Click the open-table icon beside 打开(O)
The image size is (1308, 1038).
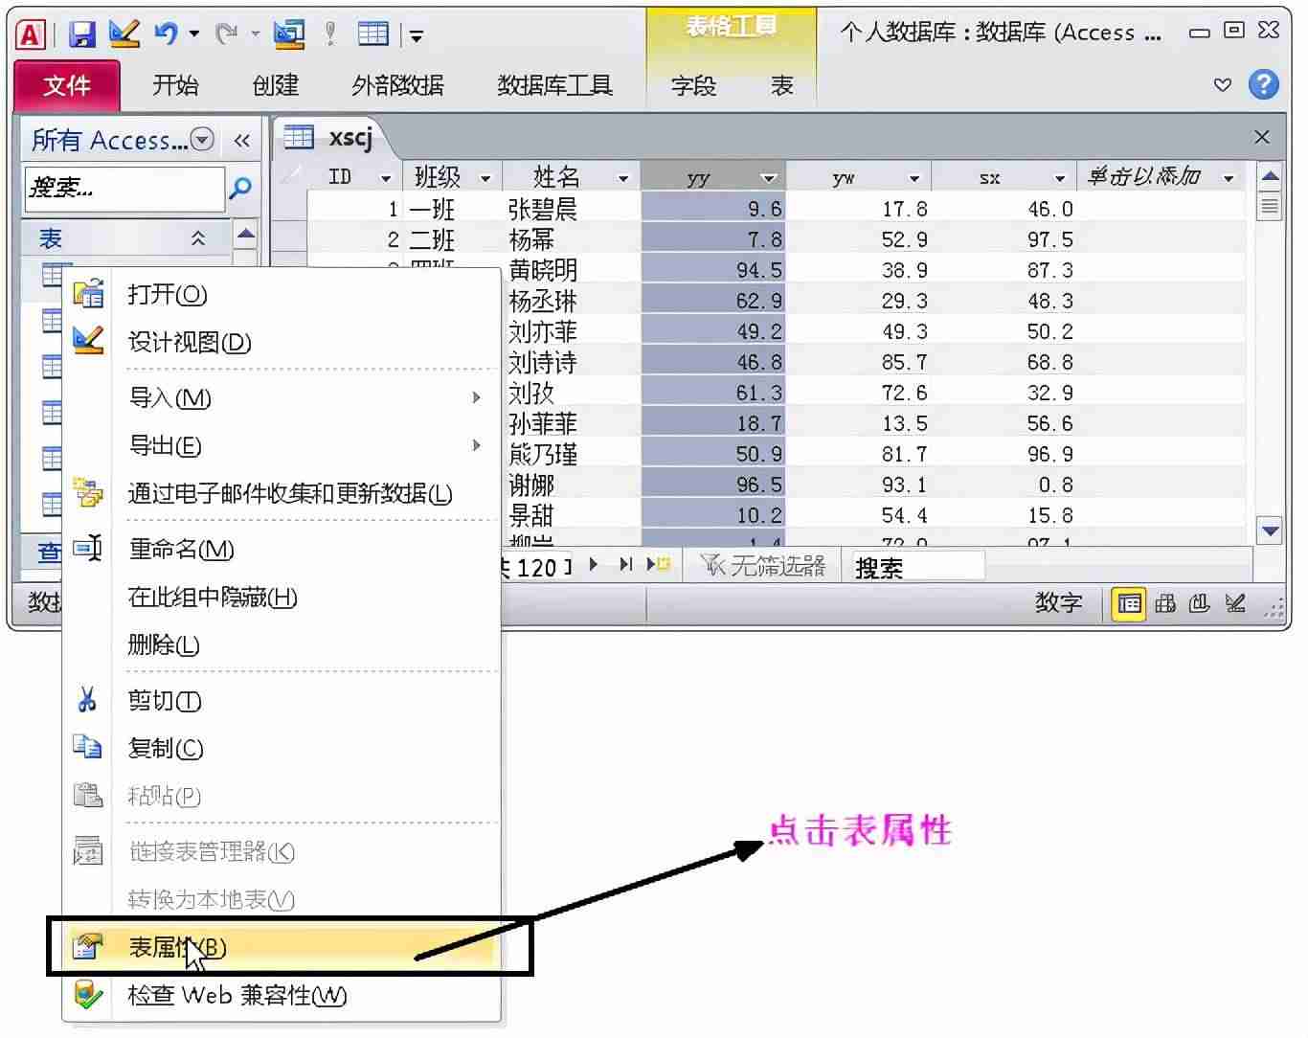(88, 294)
